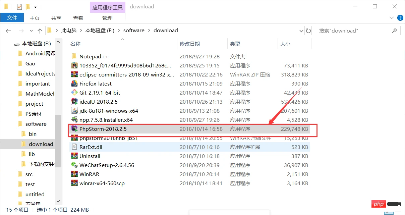This screenshot has width=405, height=215.
Task: Select the IdeaProjects folder in navigation tree
Action: (40, 73)
